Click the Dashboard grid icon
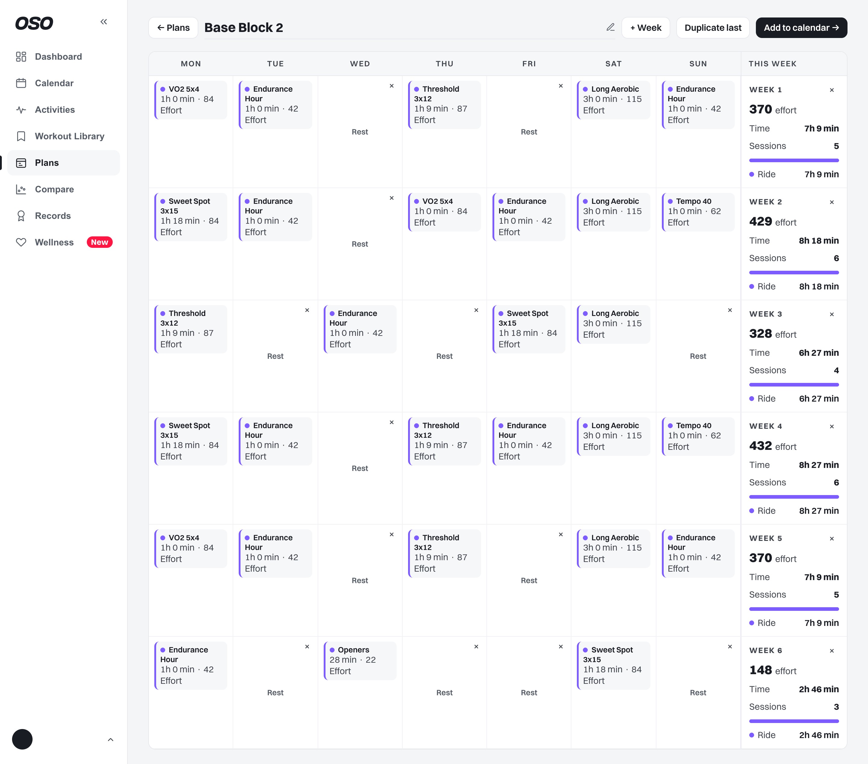Image resolution: width=868 pixels, height=764 pixels. click(x=21, y=56)
